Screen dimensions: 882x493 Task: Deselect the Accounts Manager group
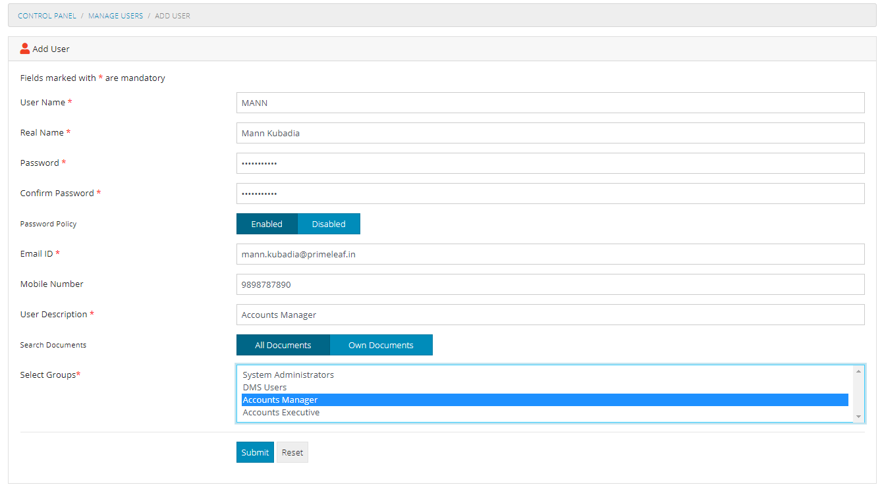pyautogui.click(x=279, y=400)
